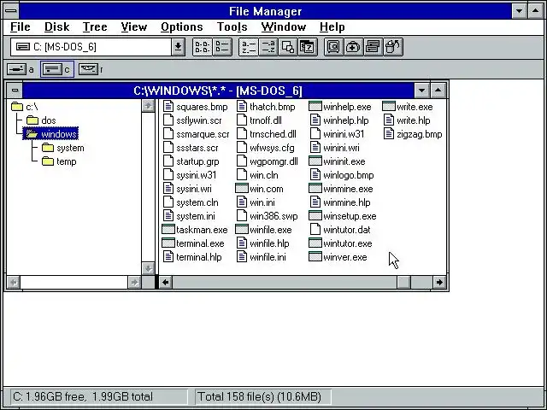Click the Total 158 file(s) status text
Image resolution: width=547 pixels, height=410 pixels.
[259, 396]
